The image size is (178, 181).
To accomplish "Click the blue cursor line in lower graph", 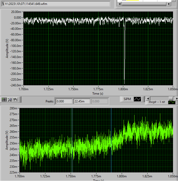I will (111, 140).
